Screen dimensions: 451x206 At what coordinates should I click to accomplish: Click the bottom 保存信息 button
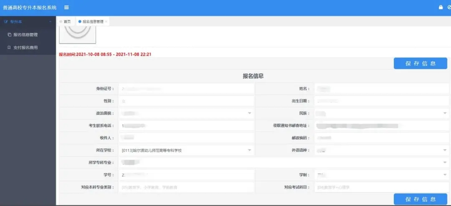coord(420,199)
